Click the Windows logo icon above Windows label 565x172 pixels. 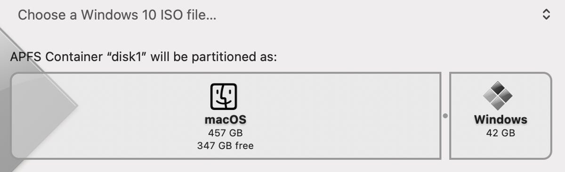[x=498, y=96]
